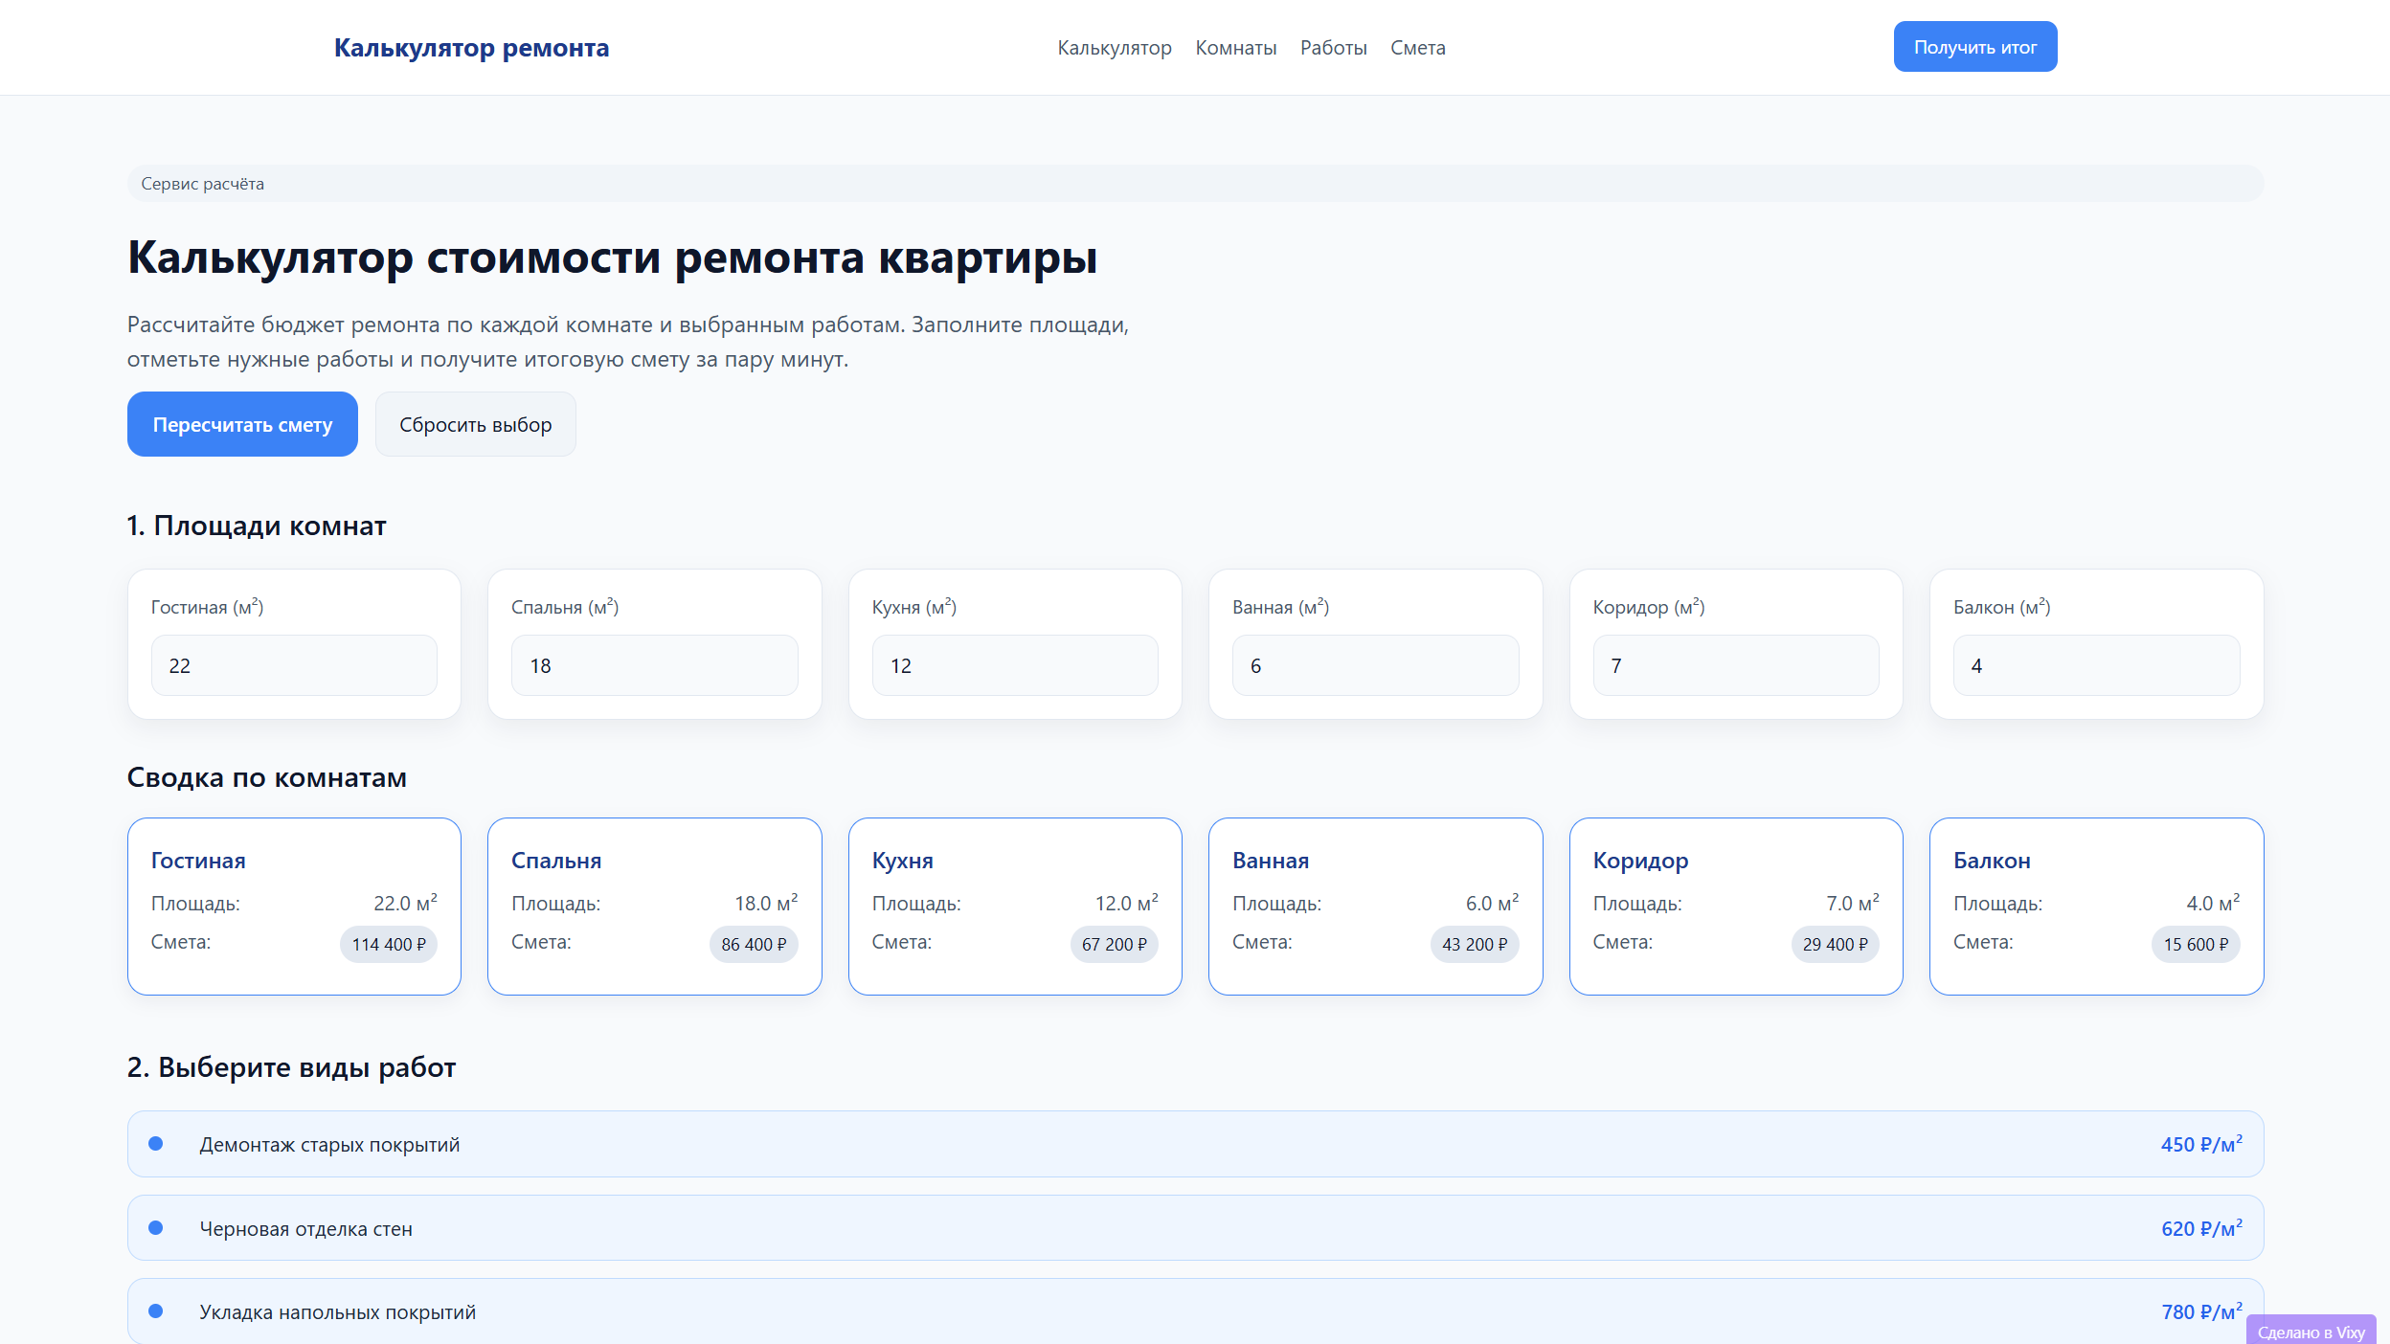Select the Спальня area input field
2390x1344 pixels.
click(x=654, y=664)
